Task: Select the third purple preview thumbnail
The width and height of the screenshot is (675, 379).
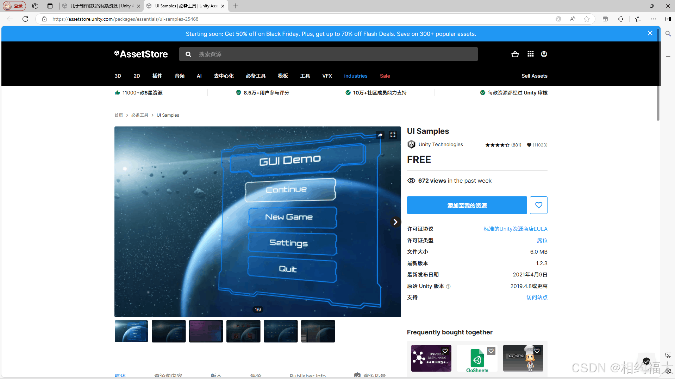Action: [206, 331]
